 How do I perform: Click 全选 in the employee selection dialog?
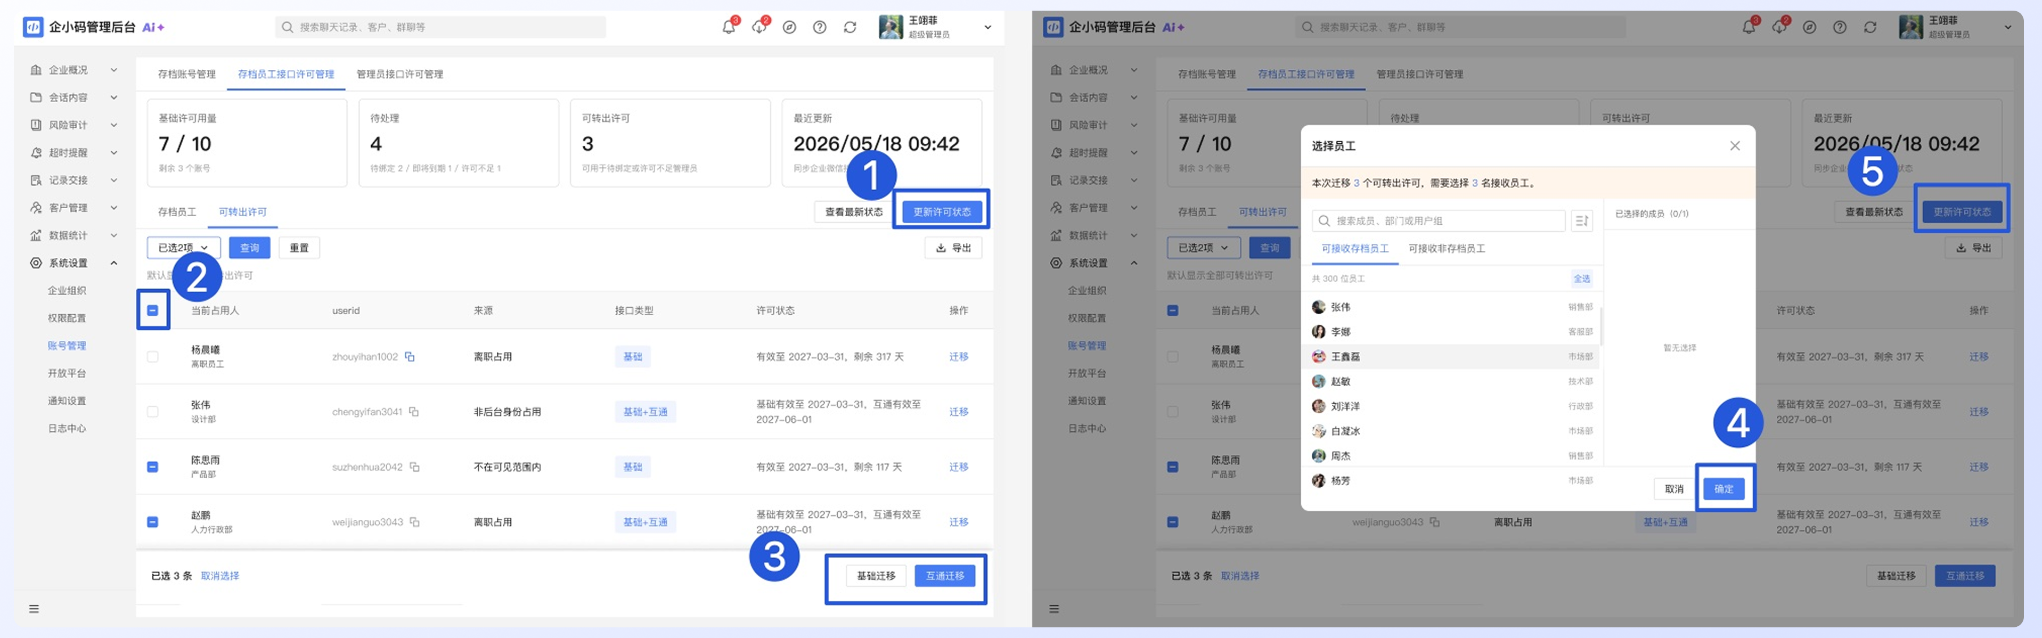1581,279
